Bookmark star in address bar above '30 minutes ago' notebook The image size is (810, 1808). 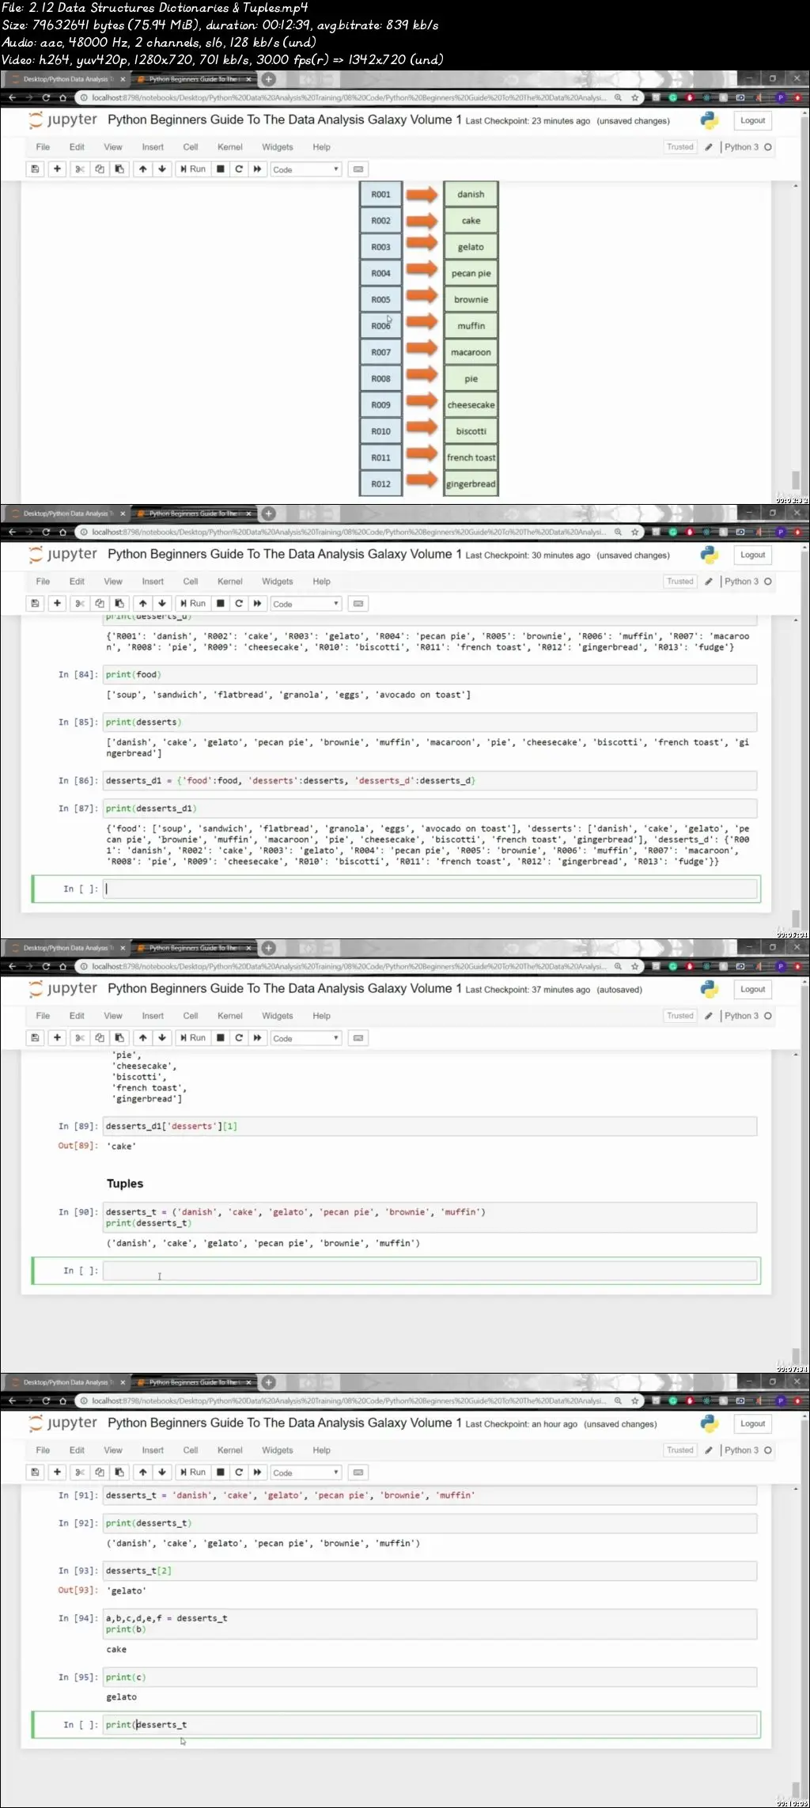(x=634, y=532)
